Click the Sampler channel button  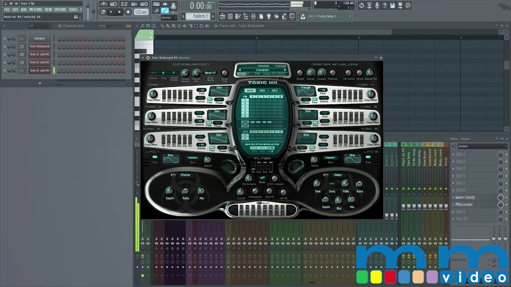coord(40,38)
